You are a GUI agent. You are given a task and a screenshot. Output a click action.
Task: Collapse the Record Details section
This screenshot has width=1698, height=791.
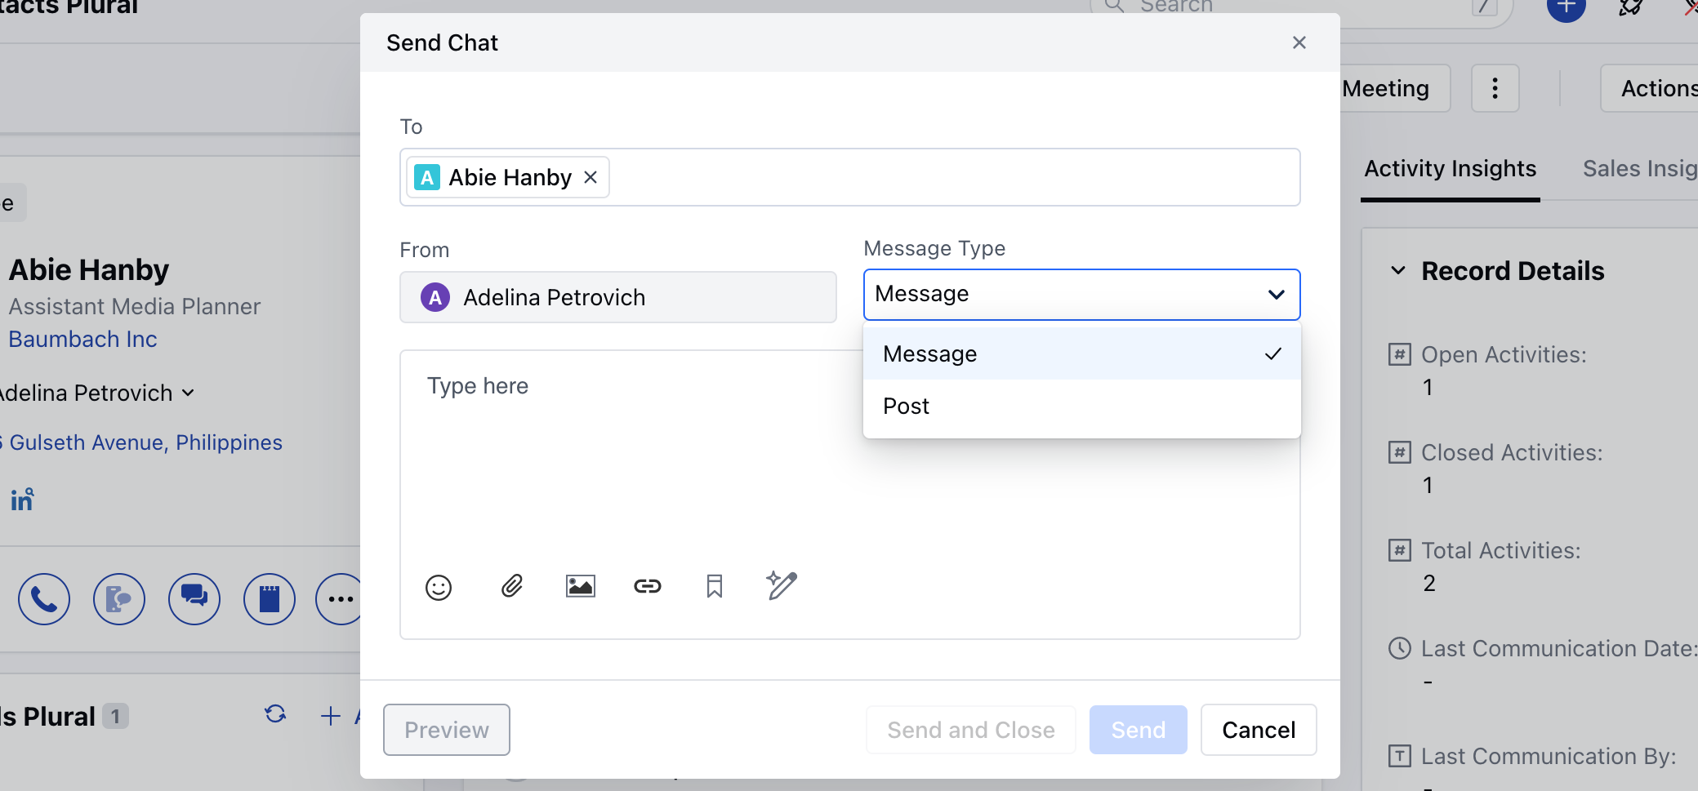coord(1398,270)
